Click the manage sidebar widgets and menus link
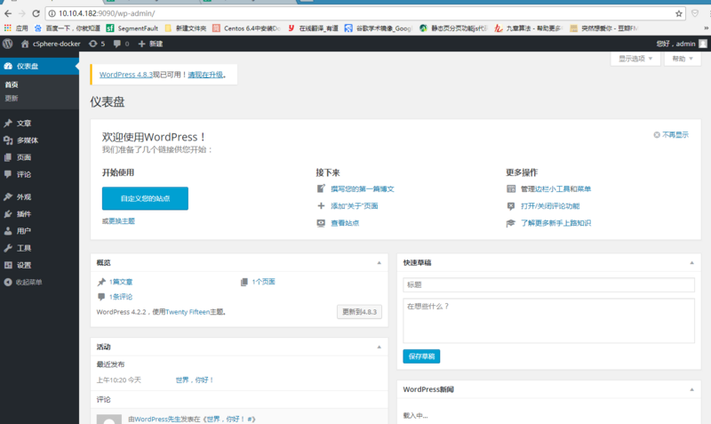Viewport: 711px width, 424px height. 555,189
